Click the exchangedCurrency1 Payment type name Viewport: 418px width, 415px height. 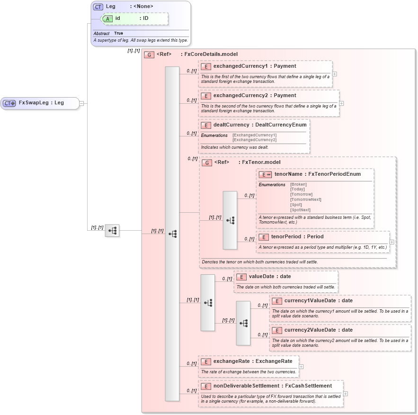coord(285,66)
